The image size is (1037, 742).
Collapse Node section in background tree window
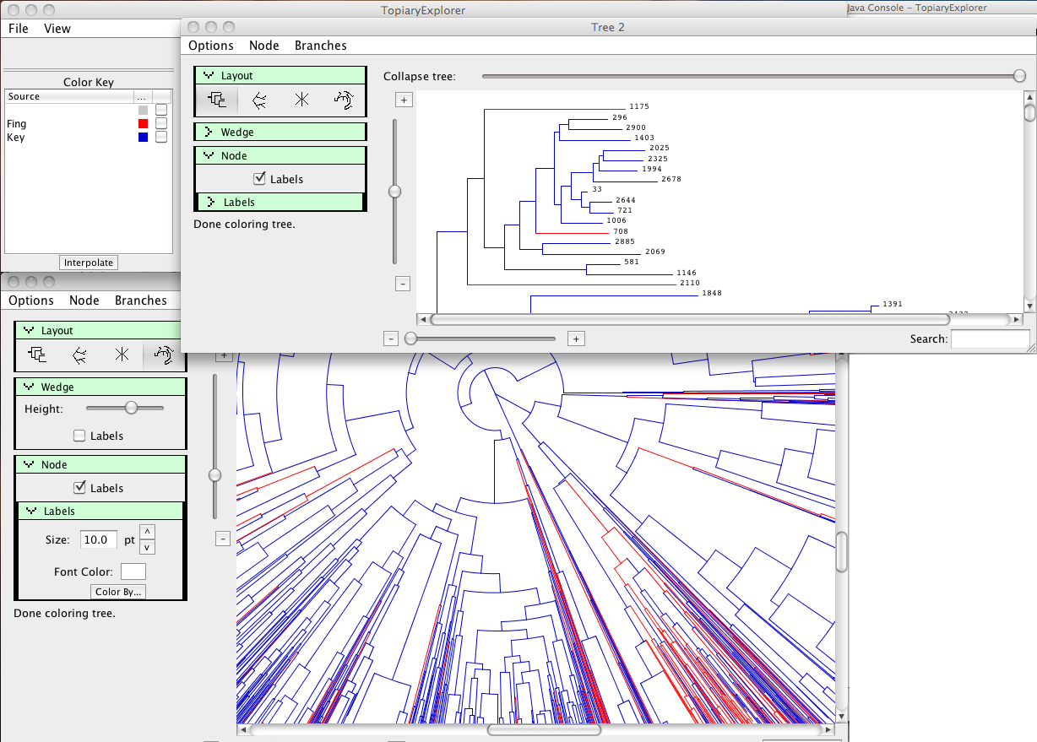pos(30,464)
